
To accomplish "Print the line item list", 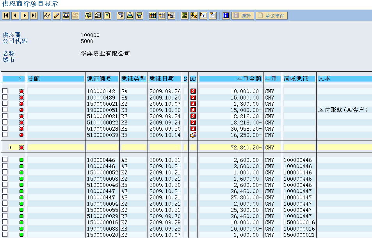I will (x=130, y=16).
